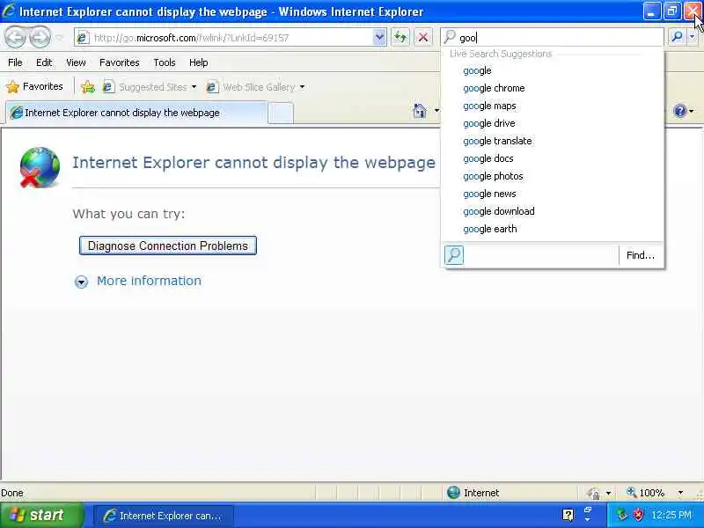The height and width of the screenshot is (528, 704).
Task: Select the 'Internet Explorer cannot display' tab
Action: (x=136, y=113)
